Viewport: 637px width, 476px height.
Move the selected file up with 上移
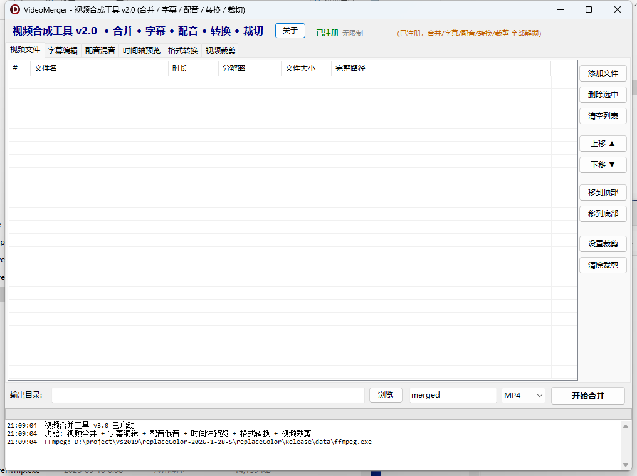[603, 144]
